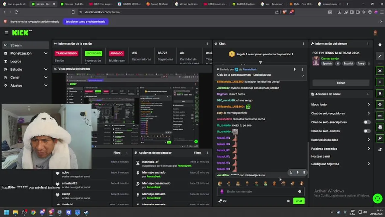
Task: Open the Chat panel three-dot menu
Action: coord(303,44)
